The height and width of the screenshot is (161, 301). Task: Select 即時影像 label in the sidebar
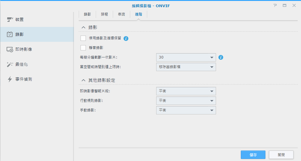(23, 49)
